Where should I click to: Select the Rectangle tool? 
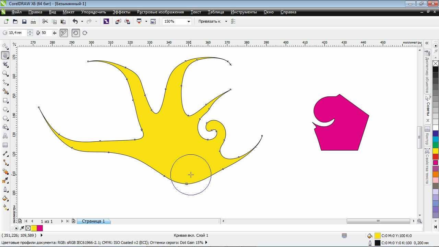pyautogui.click(x=5, y=100)
